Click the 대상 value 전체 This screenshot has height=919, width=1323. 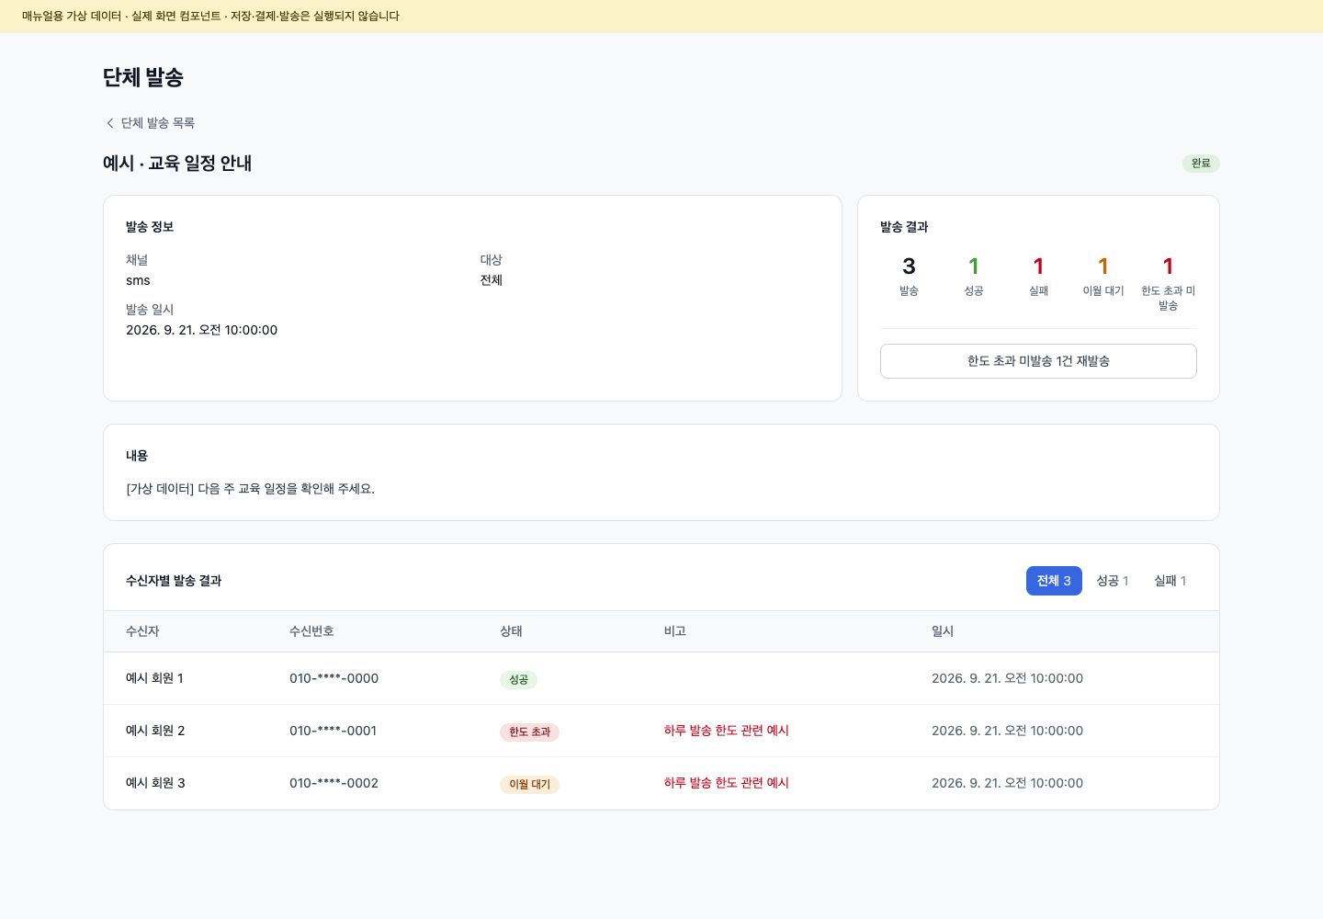coord(491,280)
